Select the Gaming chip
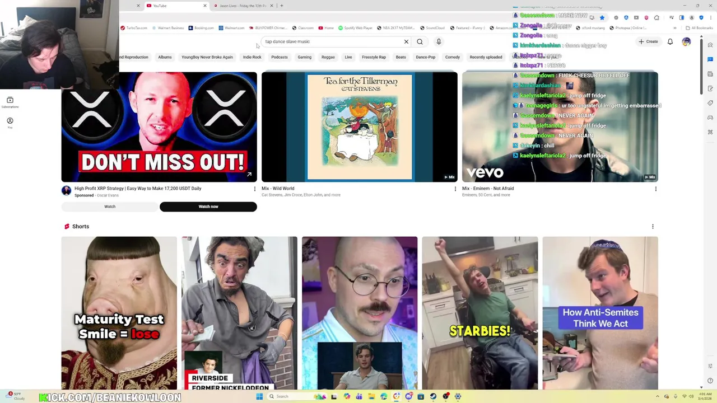Image resolution: width=717 pixels, height=403 pixels. pyautogui.click(x=305, y=57)
